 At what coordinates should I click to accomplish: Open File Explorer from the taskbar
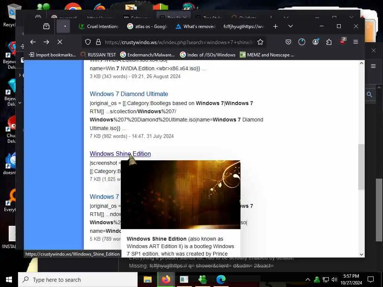pos(147,280)
